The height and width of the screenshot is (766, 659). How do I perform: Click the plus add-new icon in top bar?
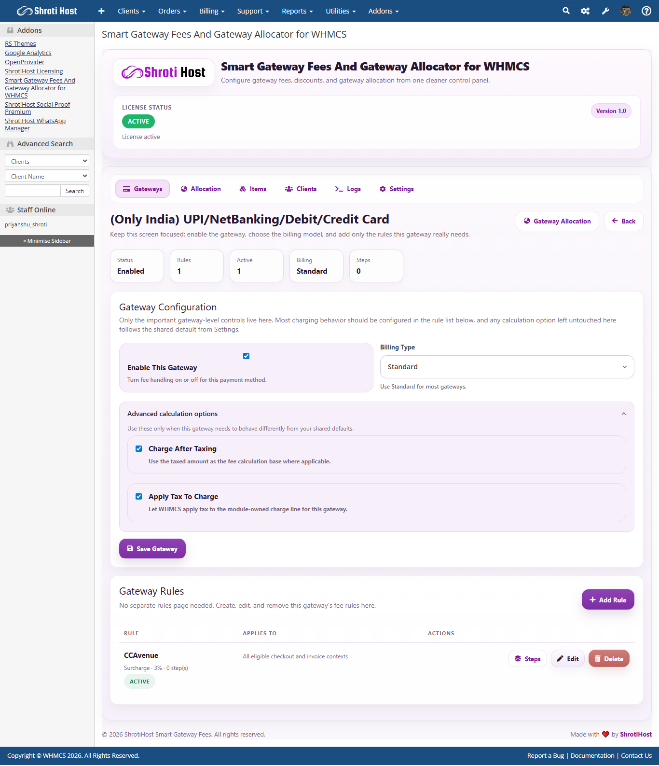pyautogui.click(x=101, y=11)
